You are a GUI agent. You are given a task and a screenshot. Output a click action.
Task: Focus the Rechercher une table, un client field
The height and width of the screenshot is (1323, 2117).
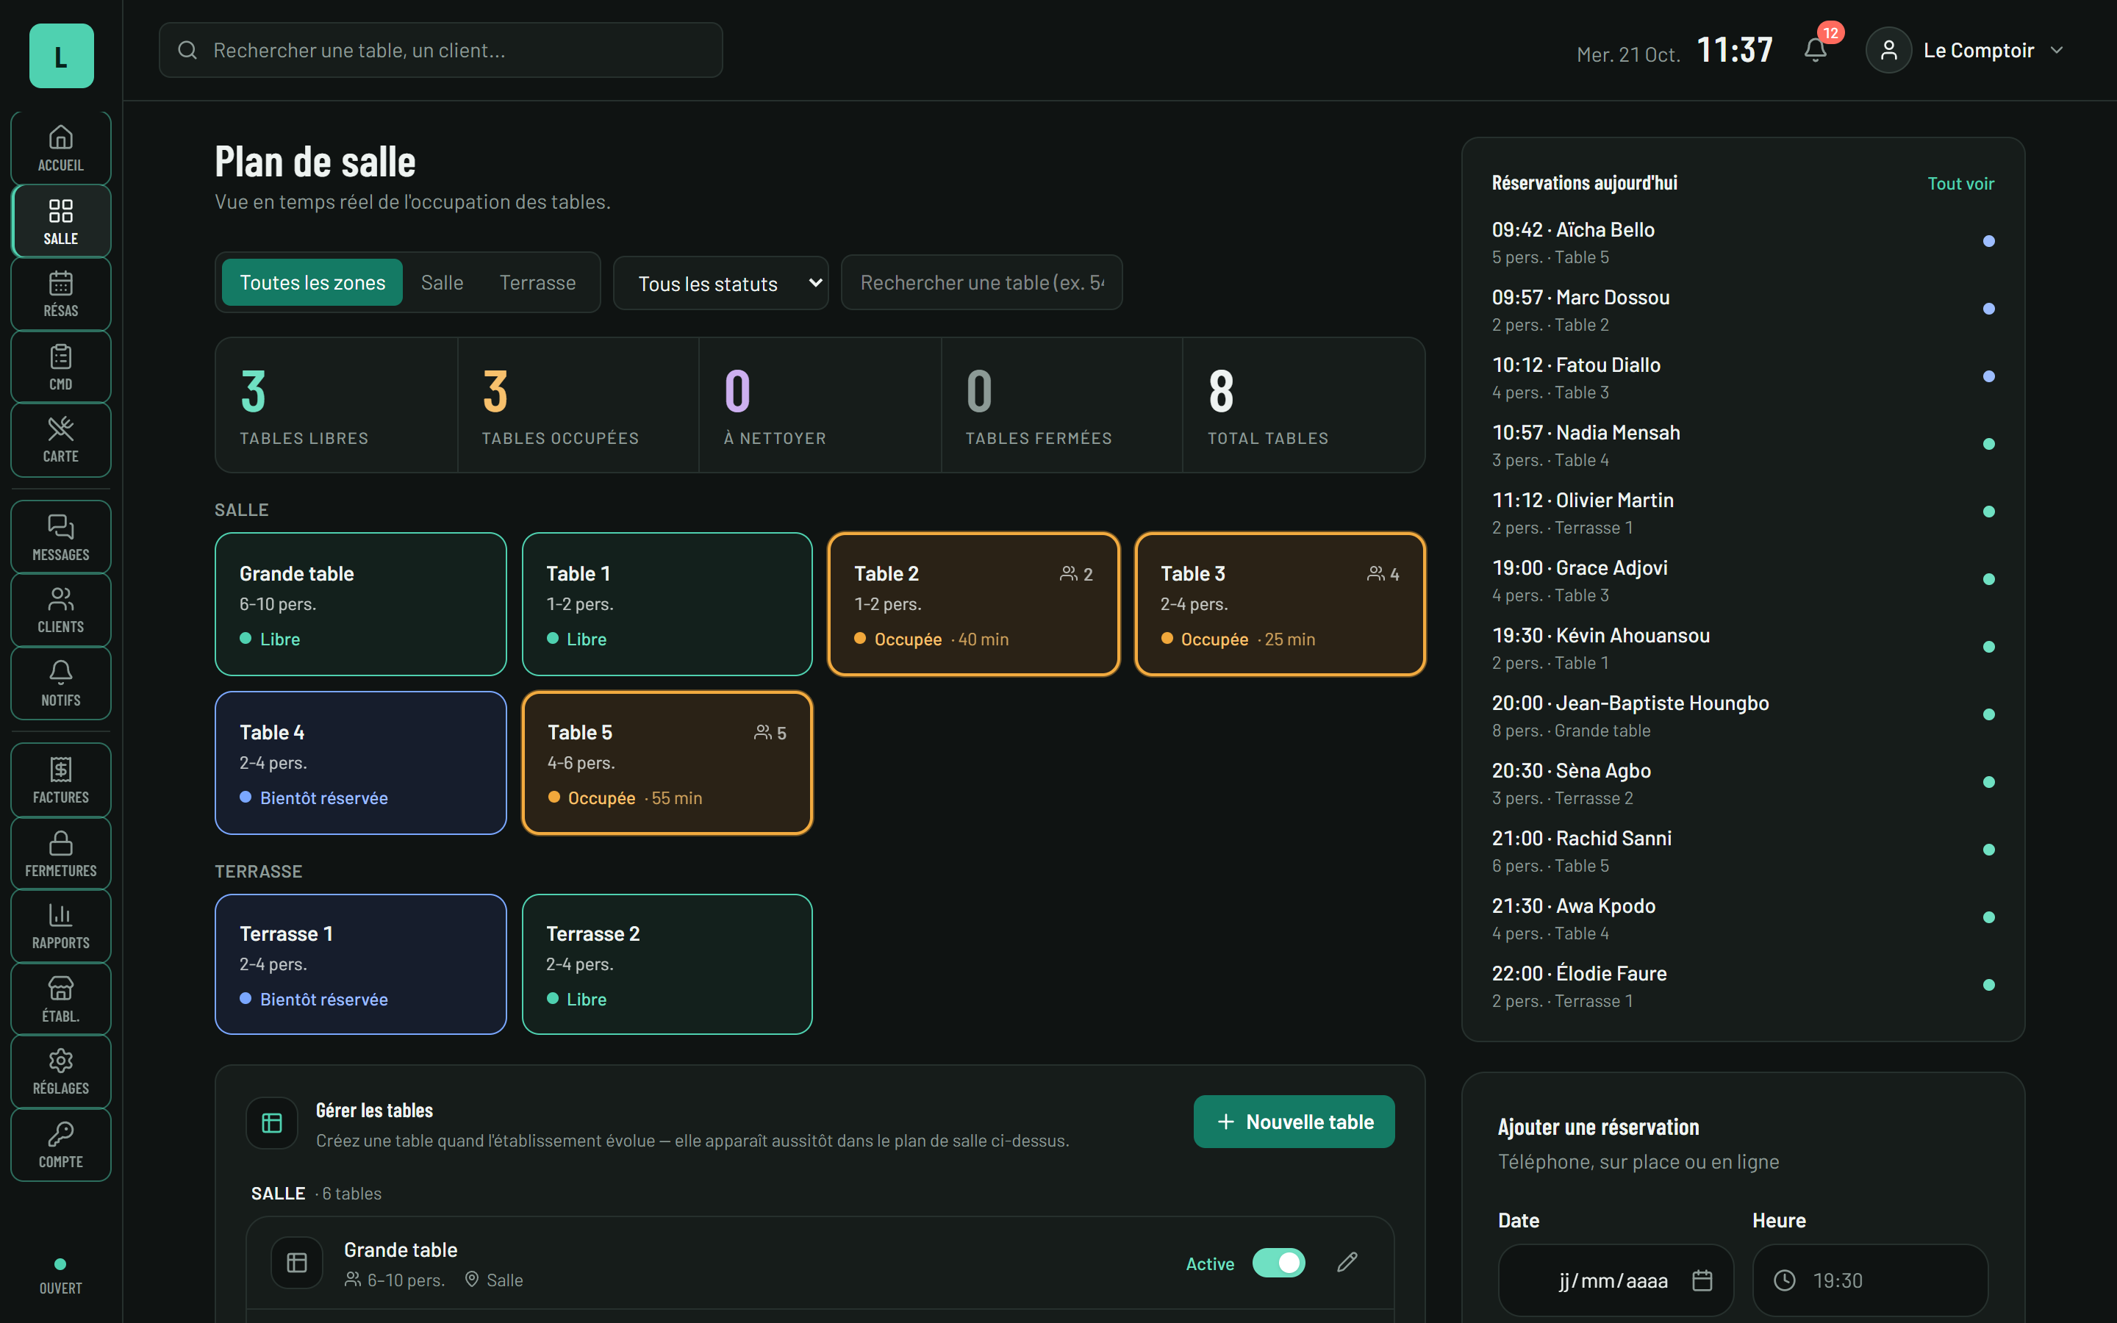pos(441,51)
